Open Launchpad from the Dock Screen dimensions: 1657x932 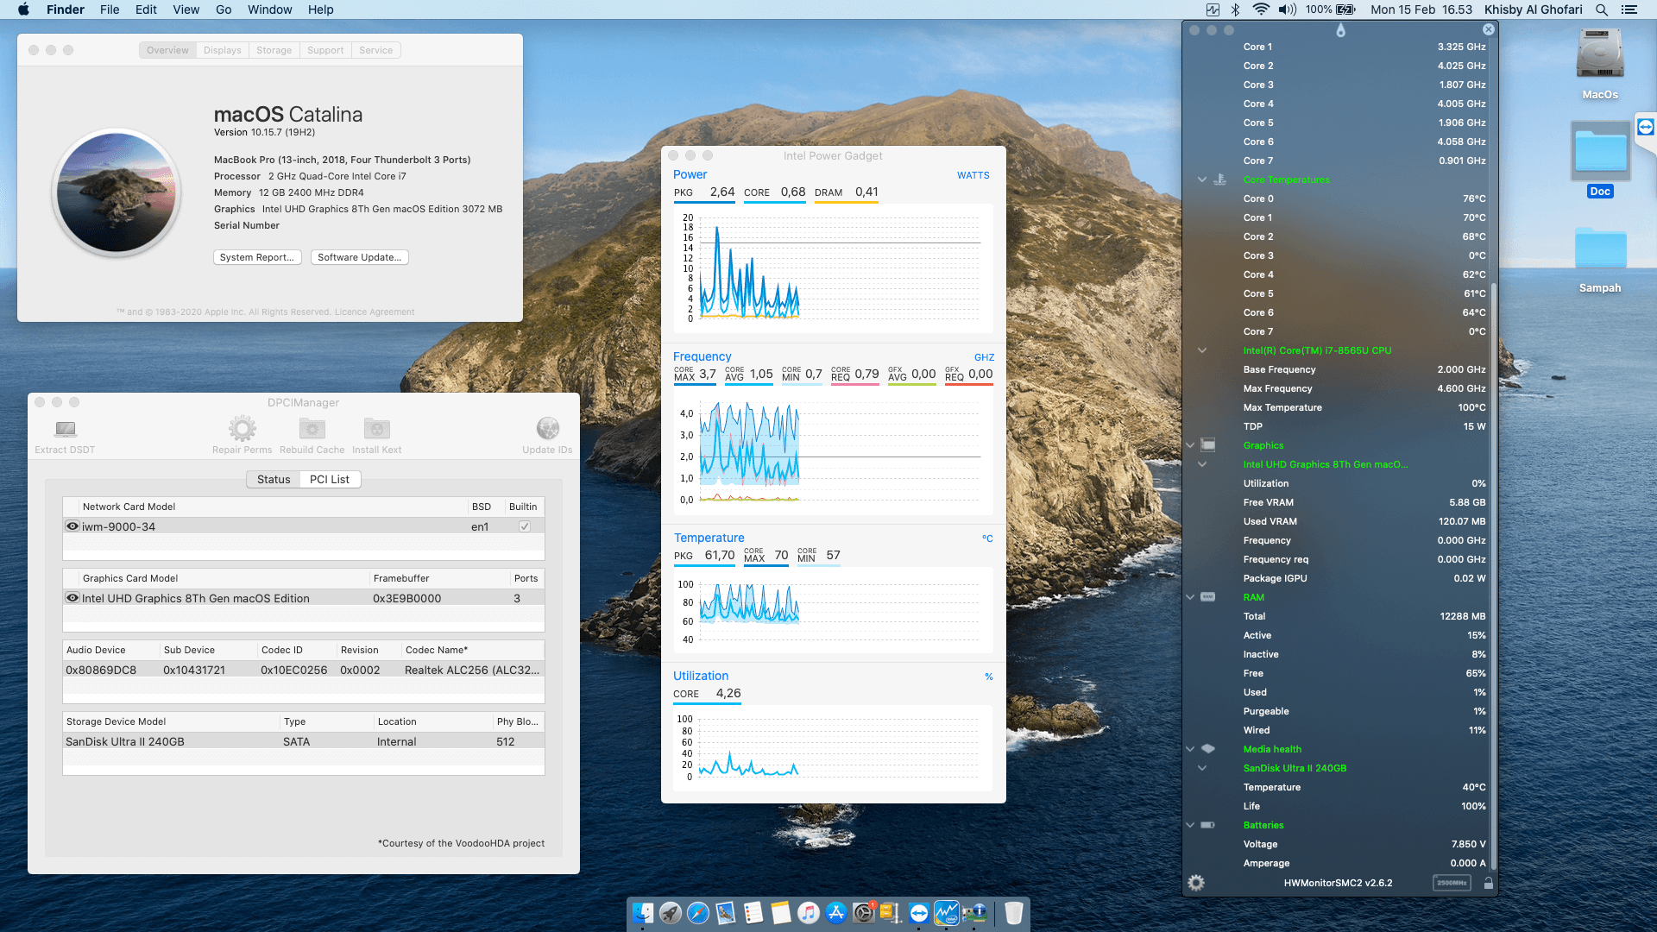[671, 912]
